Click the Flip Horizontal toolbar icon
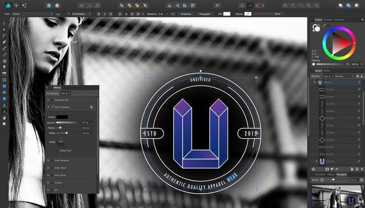The height and width of the screenshot is (208, 365). [x=169, y=5]
